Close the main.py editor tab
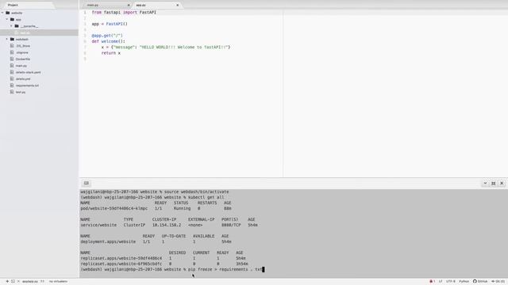 (x=129, y=6)
